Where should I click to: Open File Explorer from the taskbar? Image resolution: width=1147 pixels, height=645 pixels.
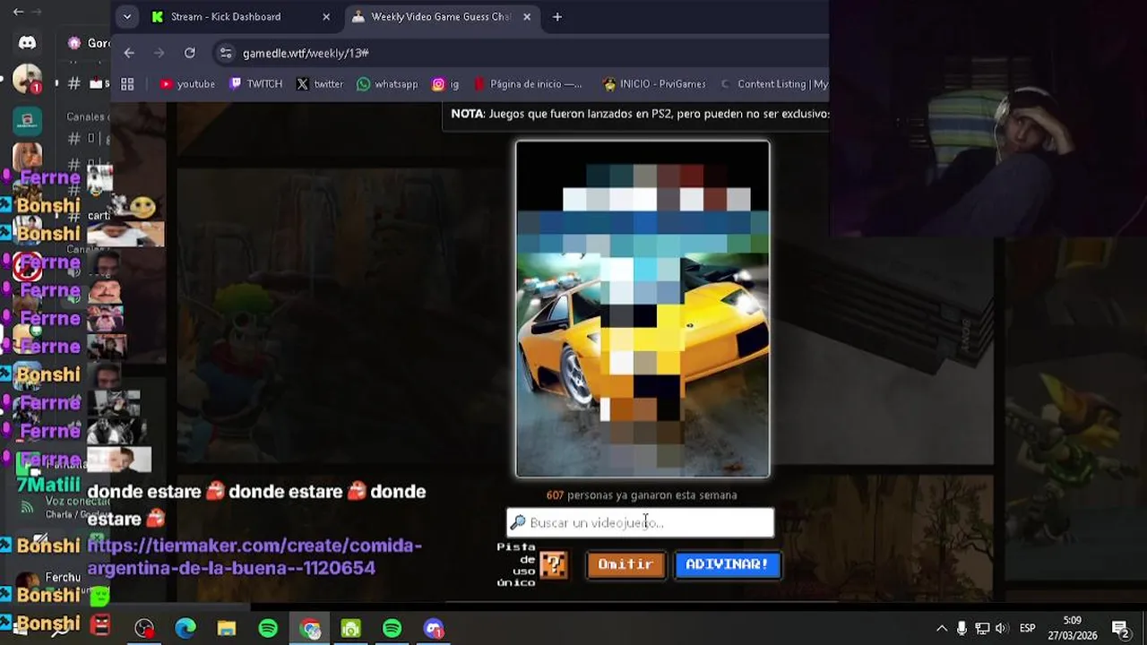tap(227, 629)
